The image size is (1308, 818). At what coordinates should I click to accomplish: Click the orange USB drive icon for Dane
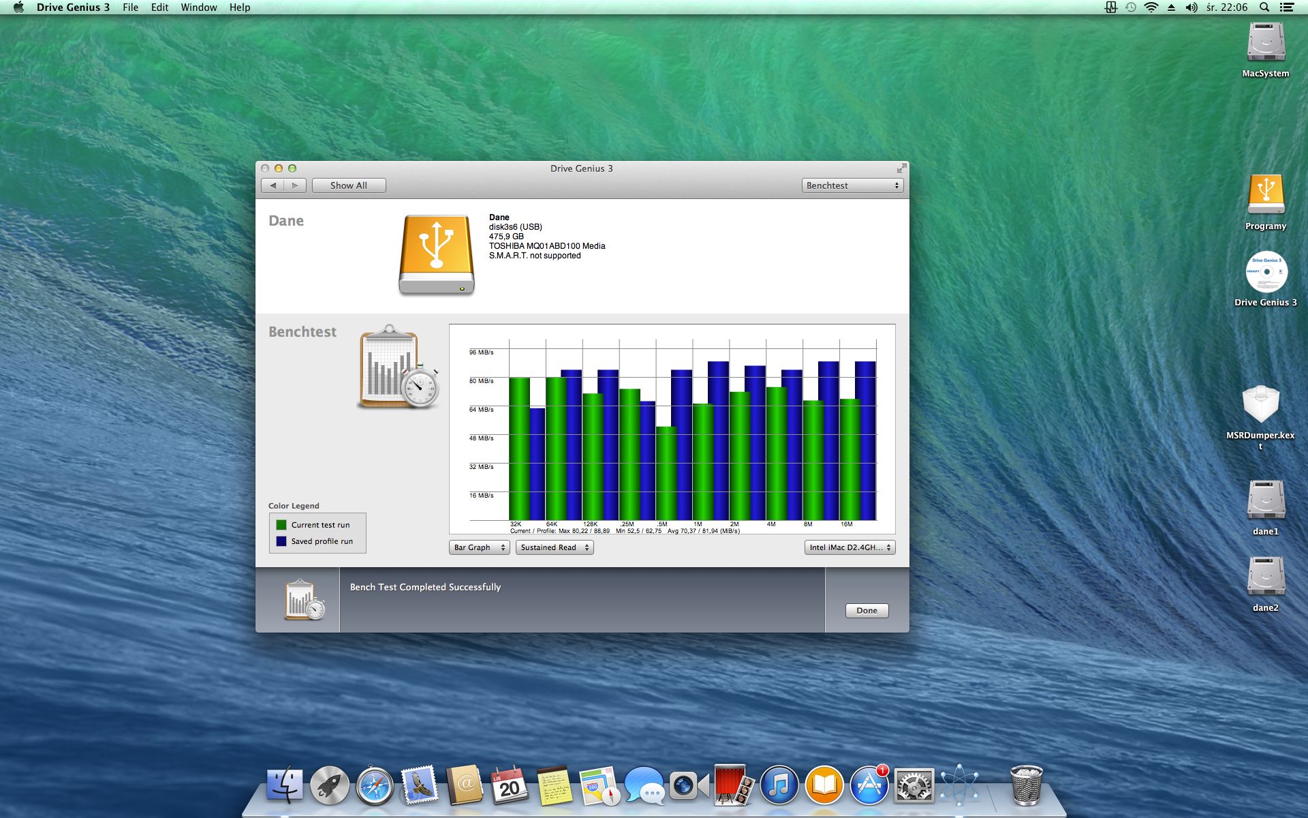point(437,254)
